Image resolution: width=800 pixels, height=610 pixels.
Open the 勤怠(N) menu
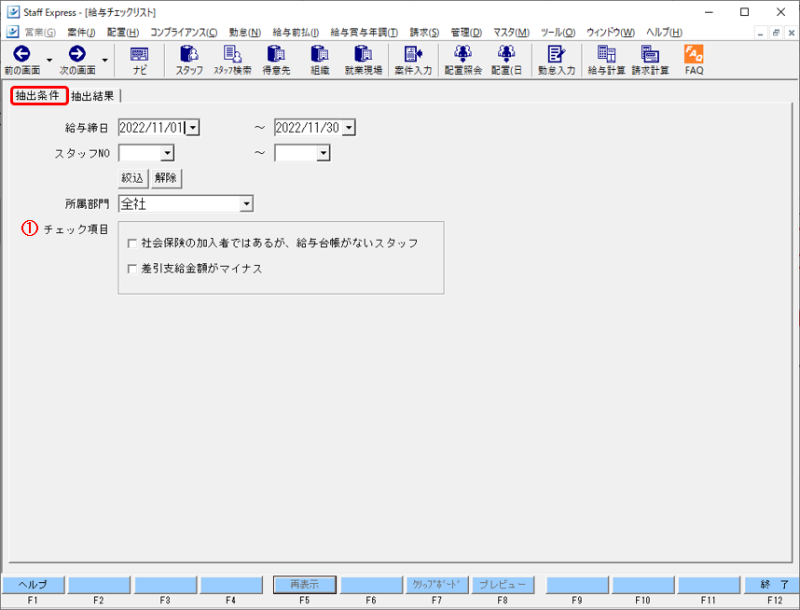point(245,33)
